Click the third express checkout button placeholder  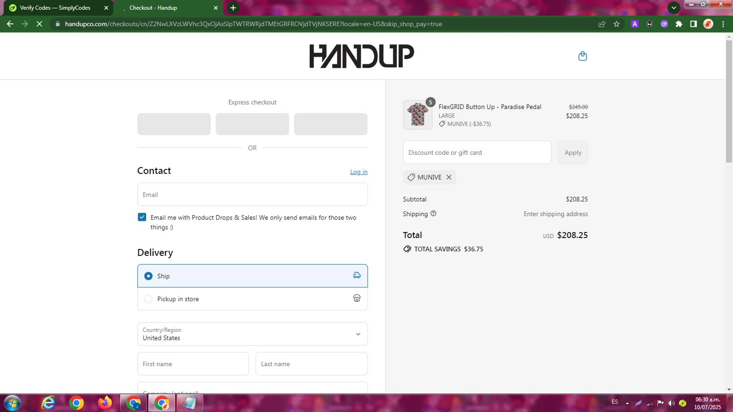point(331,124)
